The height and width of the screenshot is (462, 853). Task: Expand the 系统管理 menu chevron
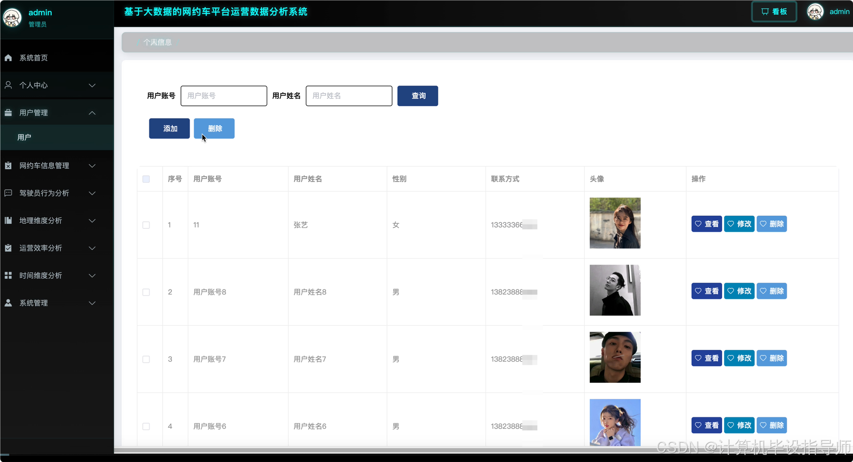(x=92, y=303)
